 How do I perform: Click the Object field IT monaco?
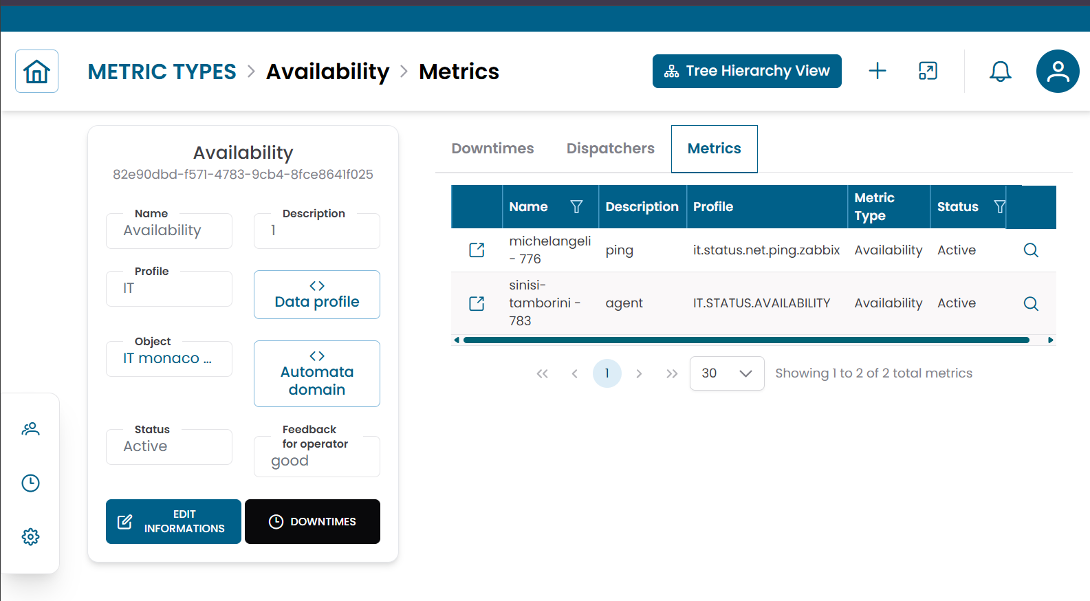click(169, 358)
